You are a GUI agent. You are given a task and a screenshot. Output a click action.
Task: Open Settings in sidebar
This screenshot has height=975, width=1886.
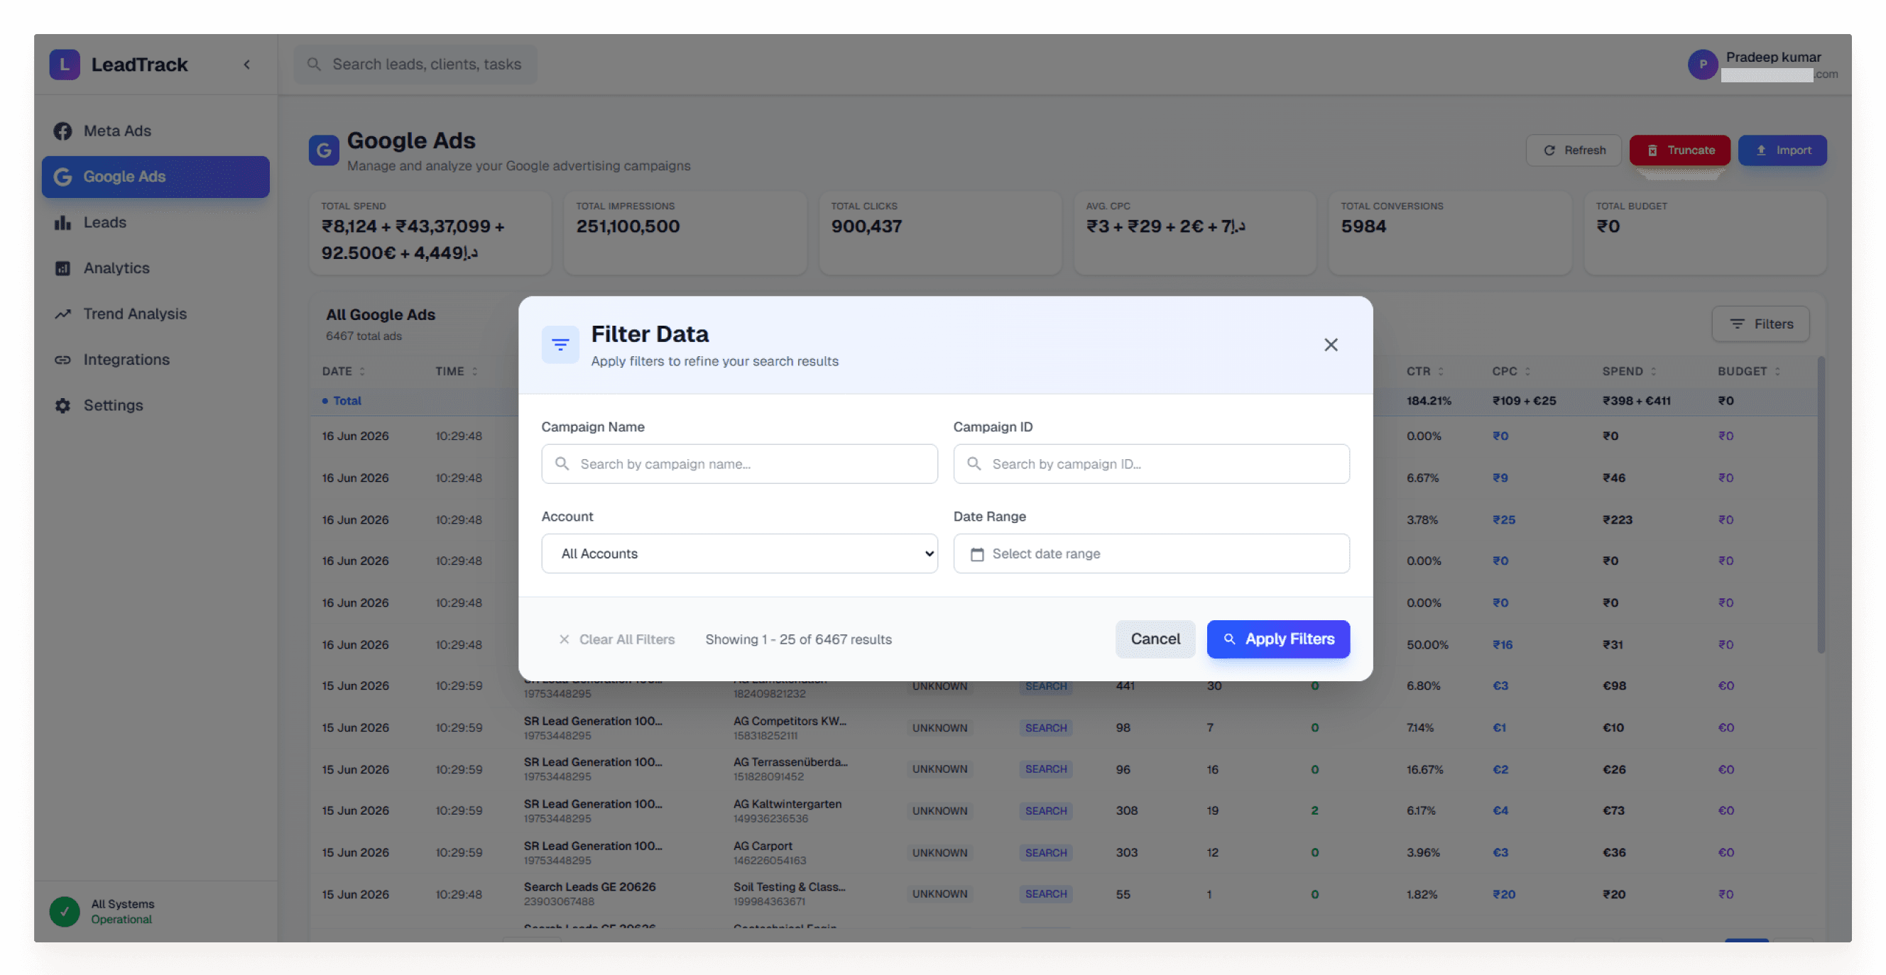pyautogui.click(x=156, y=405)
